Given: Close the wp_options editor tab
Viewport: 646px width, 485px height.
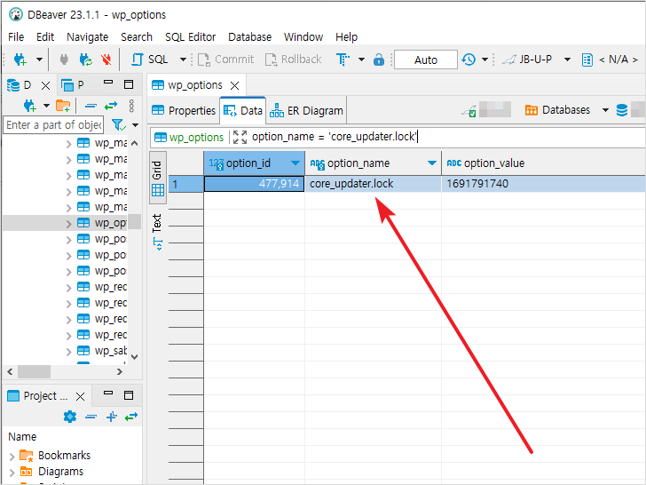Looking at the screenshot, I should tap(235, 86).
